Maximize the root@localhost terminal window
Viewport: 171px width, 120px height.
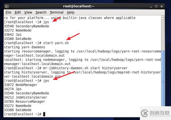156,7
